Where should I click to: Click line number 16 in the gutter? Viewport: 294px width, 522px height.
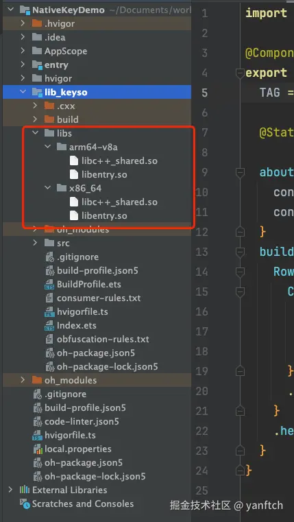click(202, 311)
